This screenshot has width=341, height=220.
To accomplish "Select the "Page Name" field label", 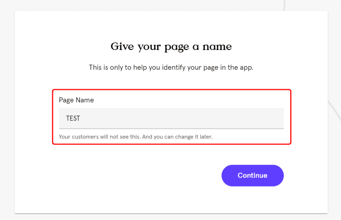I will (x=76, y=100).
